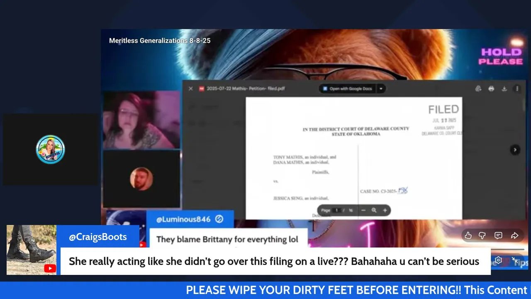Viewport: 531px width, 299px height.
Task: Share the video with the arrow icon
Action: [514, 235]
